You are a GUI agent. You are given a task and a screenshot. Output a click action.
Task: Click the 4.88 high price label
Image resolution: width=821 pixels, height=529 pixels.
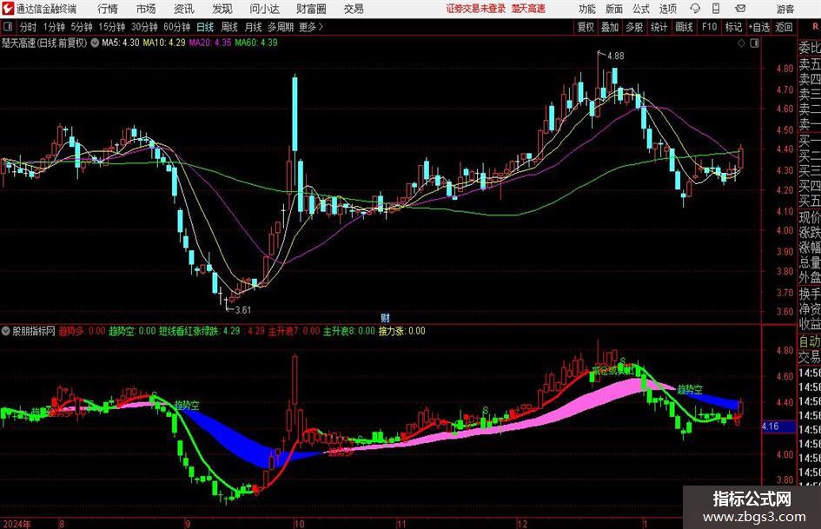tap(615, 56)
